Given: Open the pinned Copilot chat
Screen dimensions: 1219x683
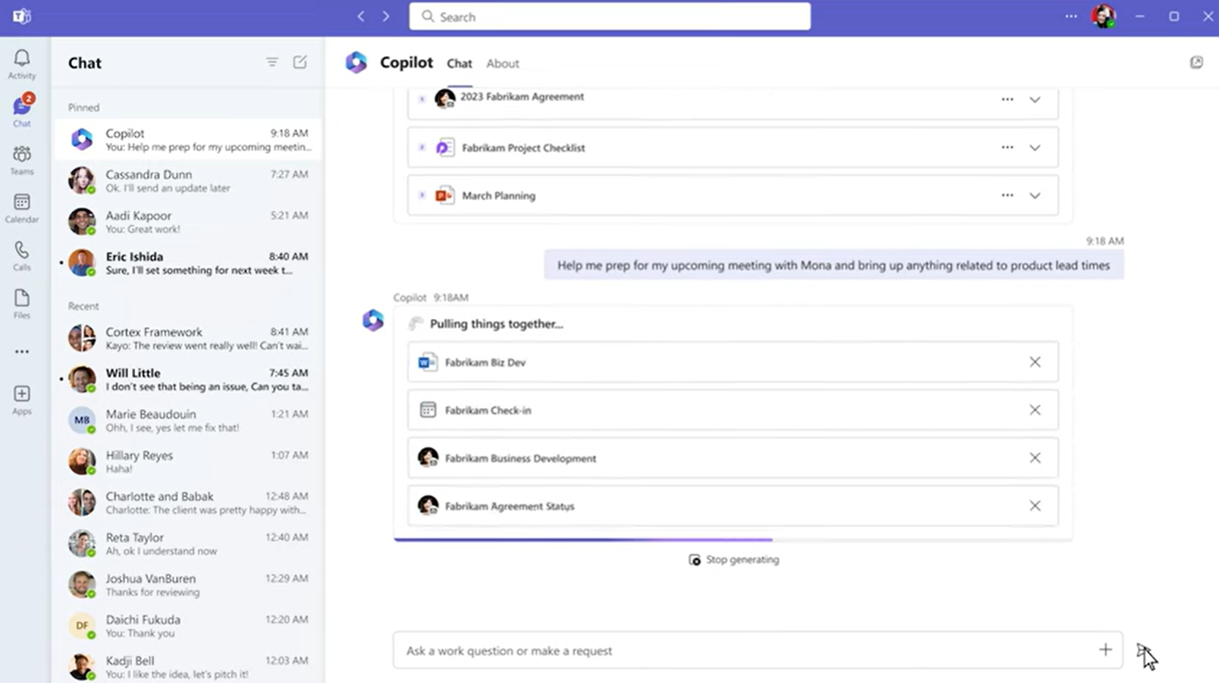Looking at the screenshot, I should [188, 139].
